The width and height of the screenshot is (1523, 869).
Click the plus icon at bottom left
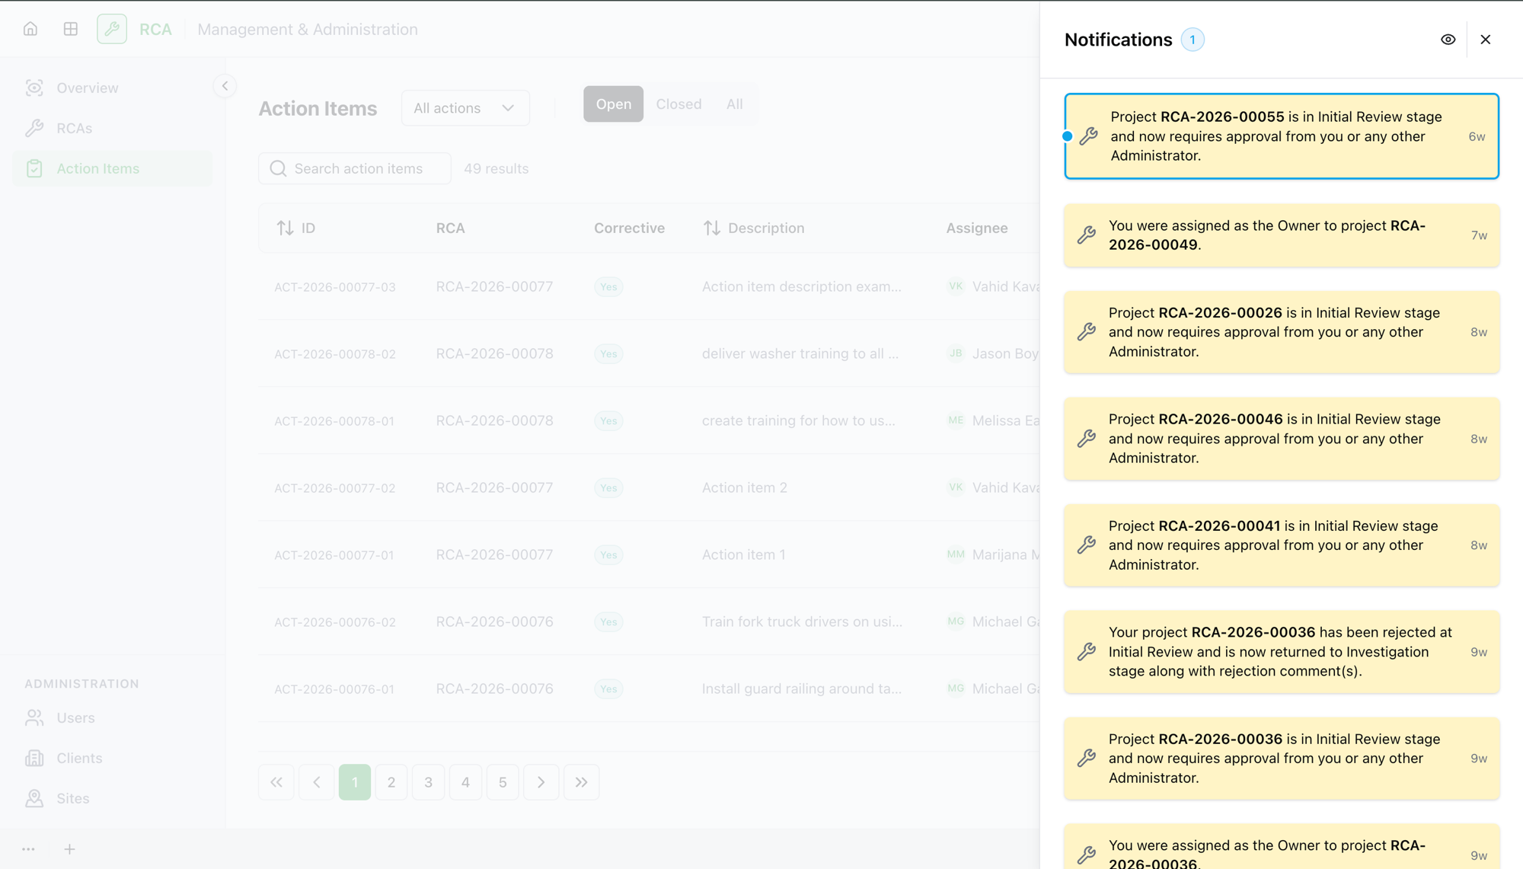69,848
